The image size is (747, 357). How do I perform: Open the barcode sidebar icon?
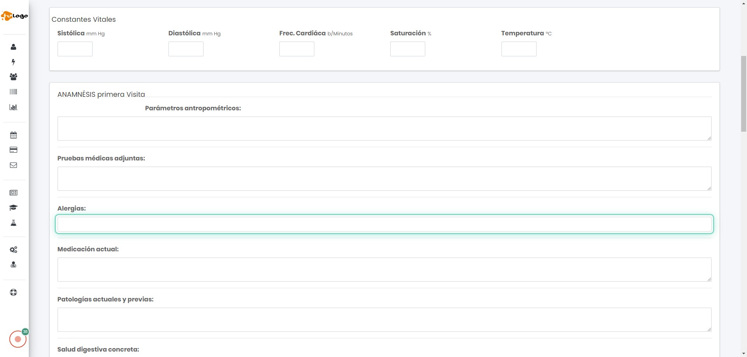click(14, 92)
